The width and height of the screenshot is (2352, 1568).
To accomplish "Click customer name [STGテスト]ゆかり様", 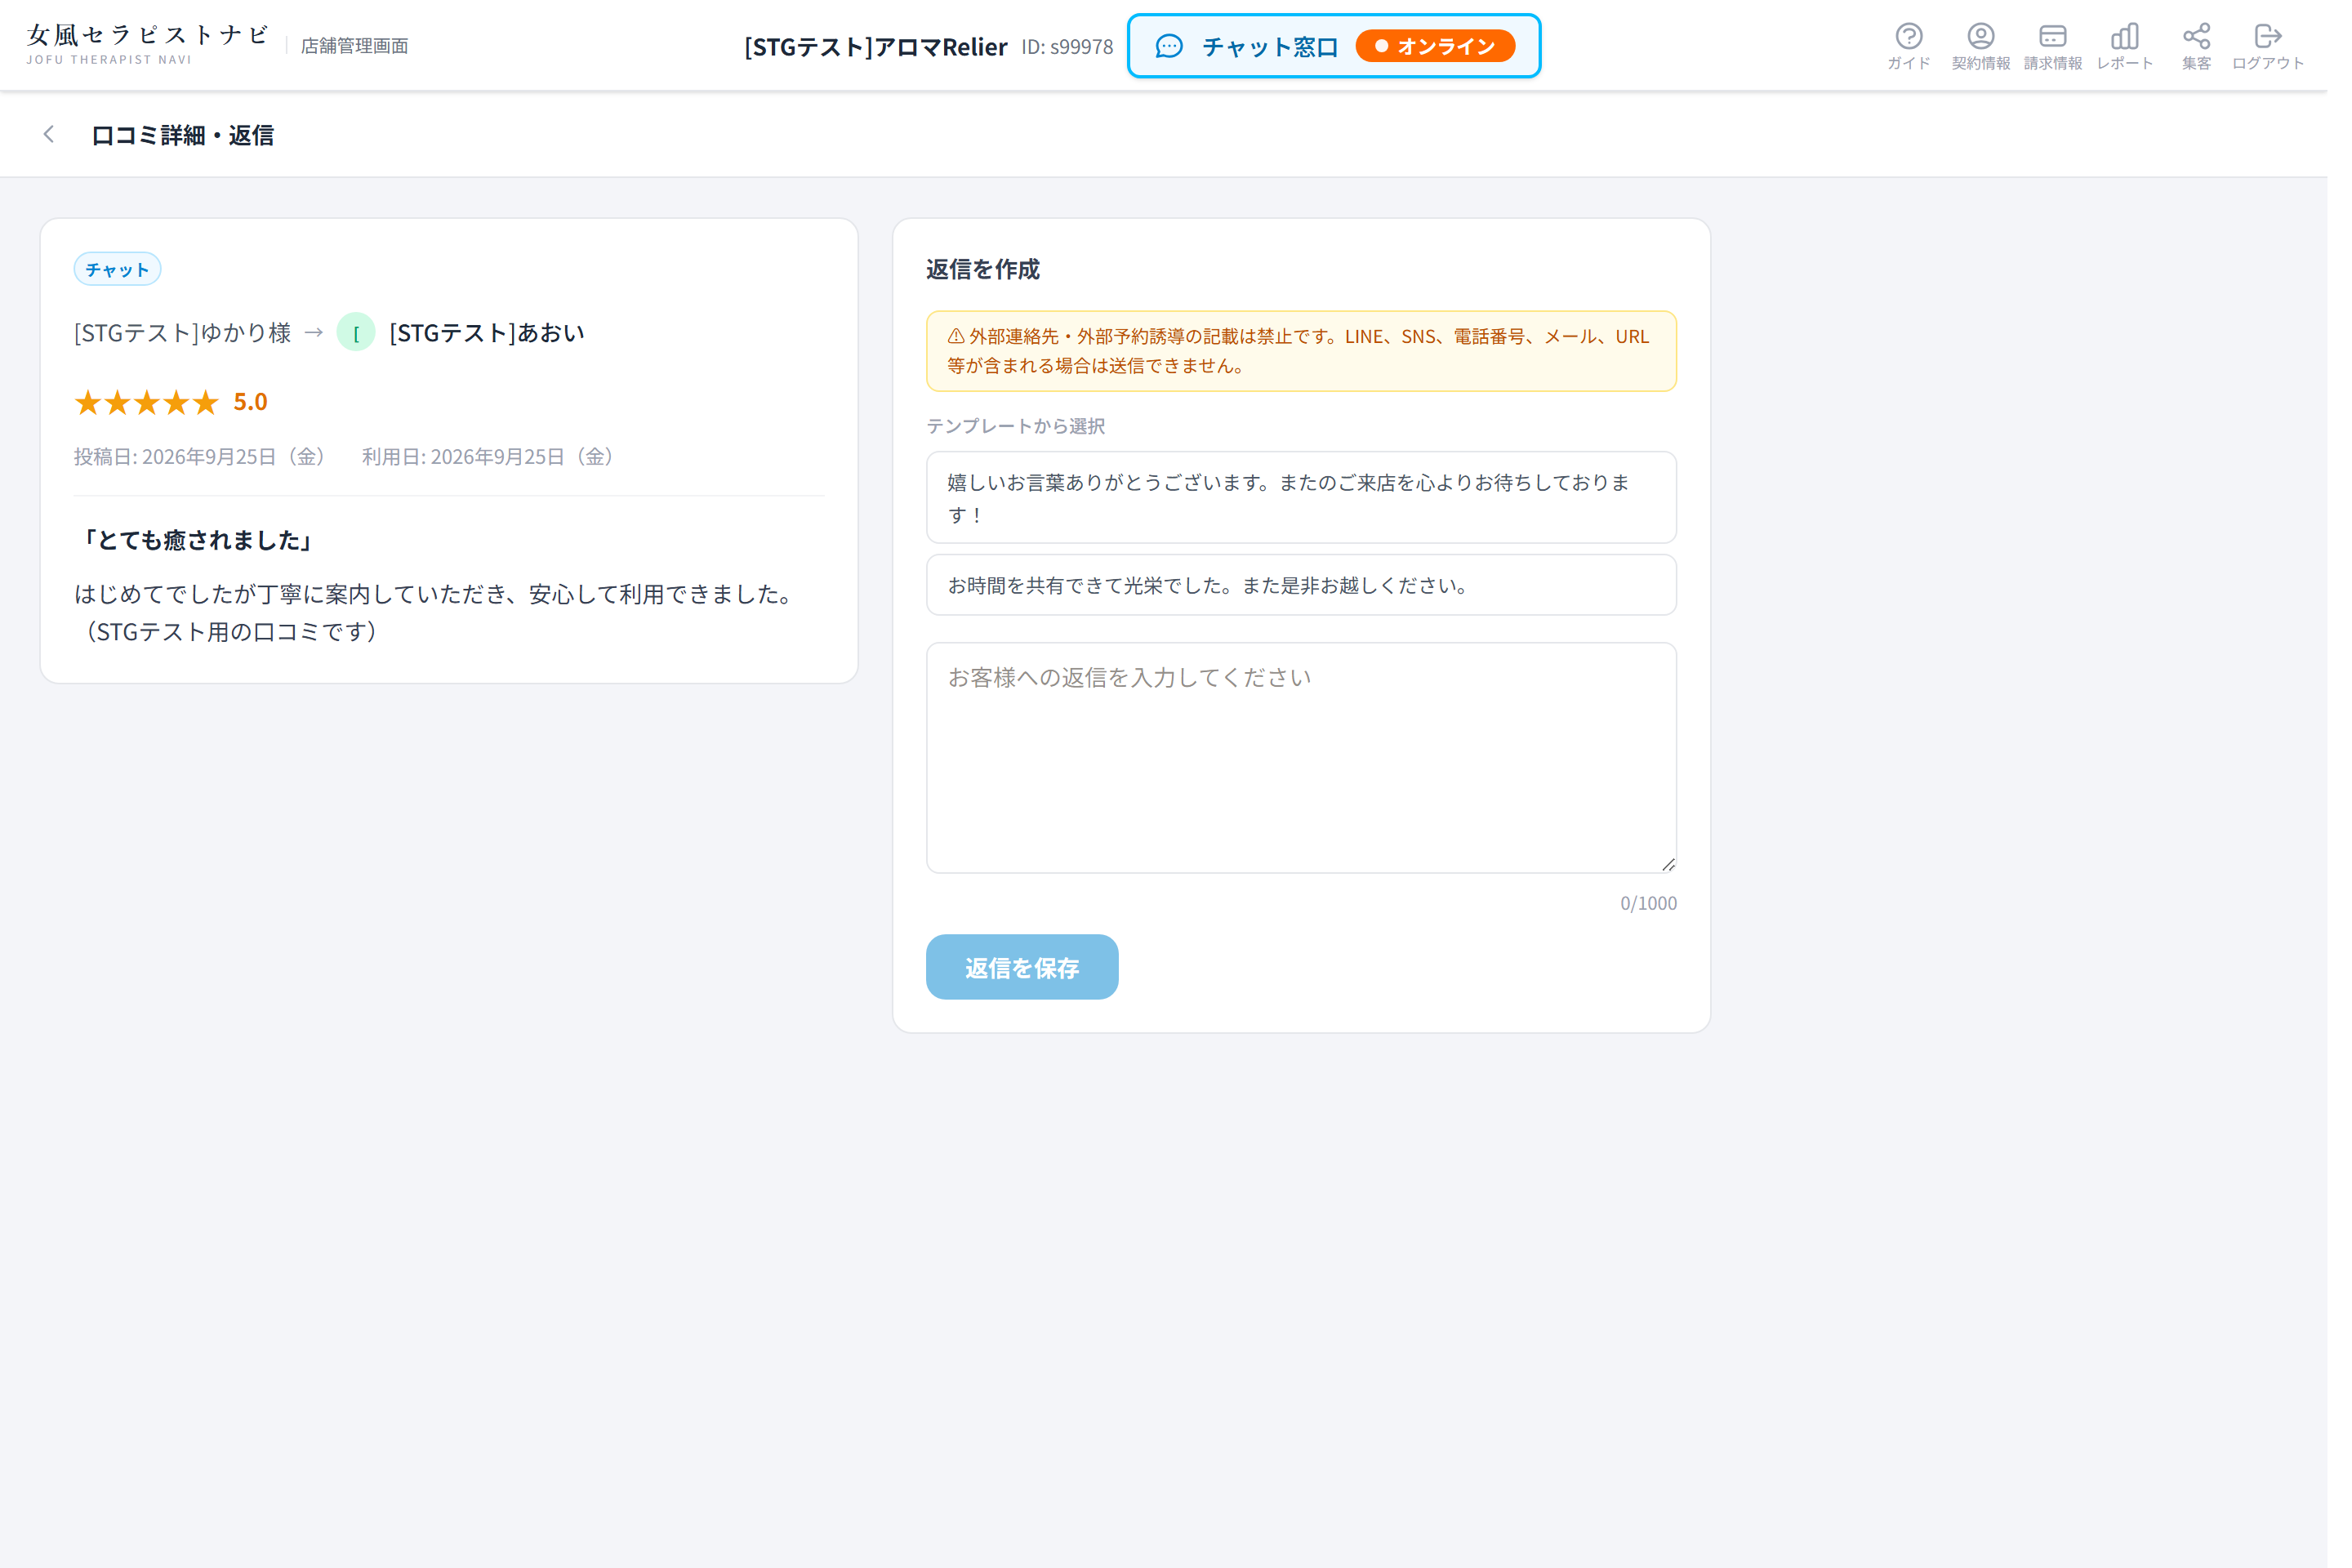I will (184, 336).
